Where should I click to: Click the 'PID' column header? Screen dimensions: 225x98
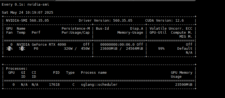[x=56, y=73]
